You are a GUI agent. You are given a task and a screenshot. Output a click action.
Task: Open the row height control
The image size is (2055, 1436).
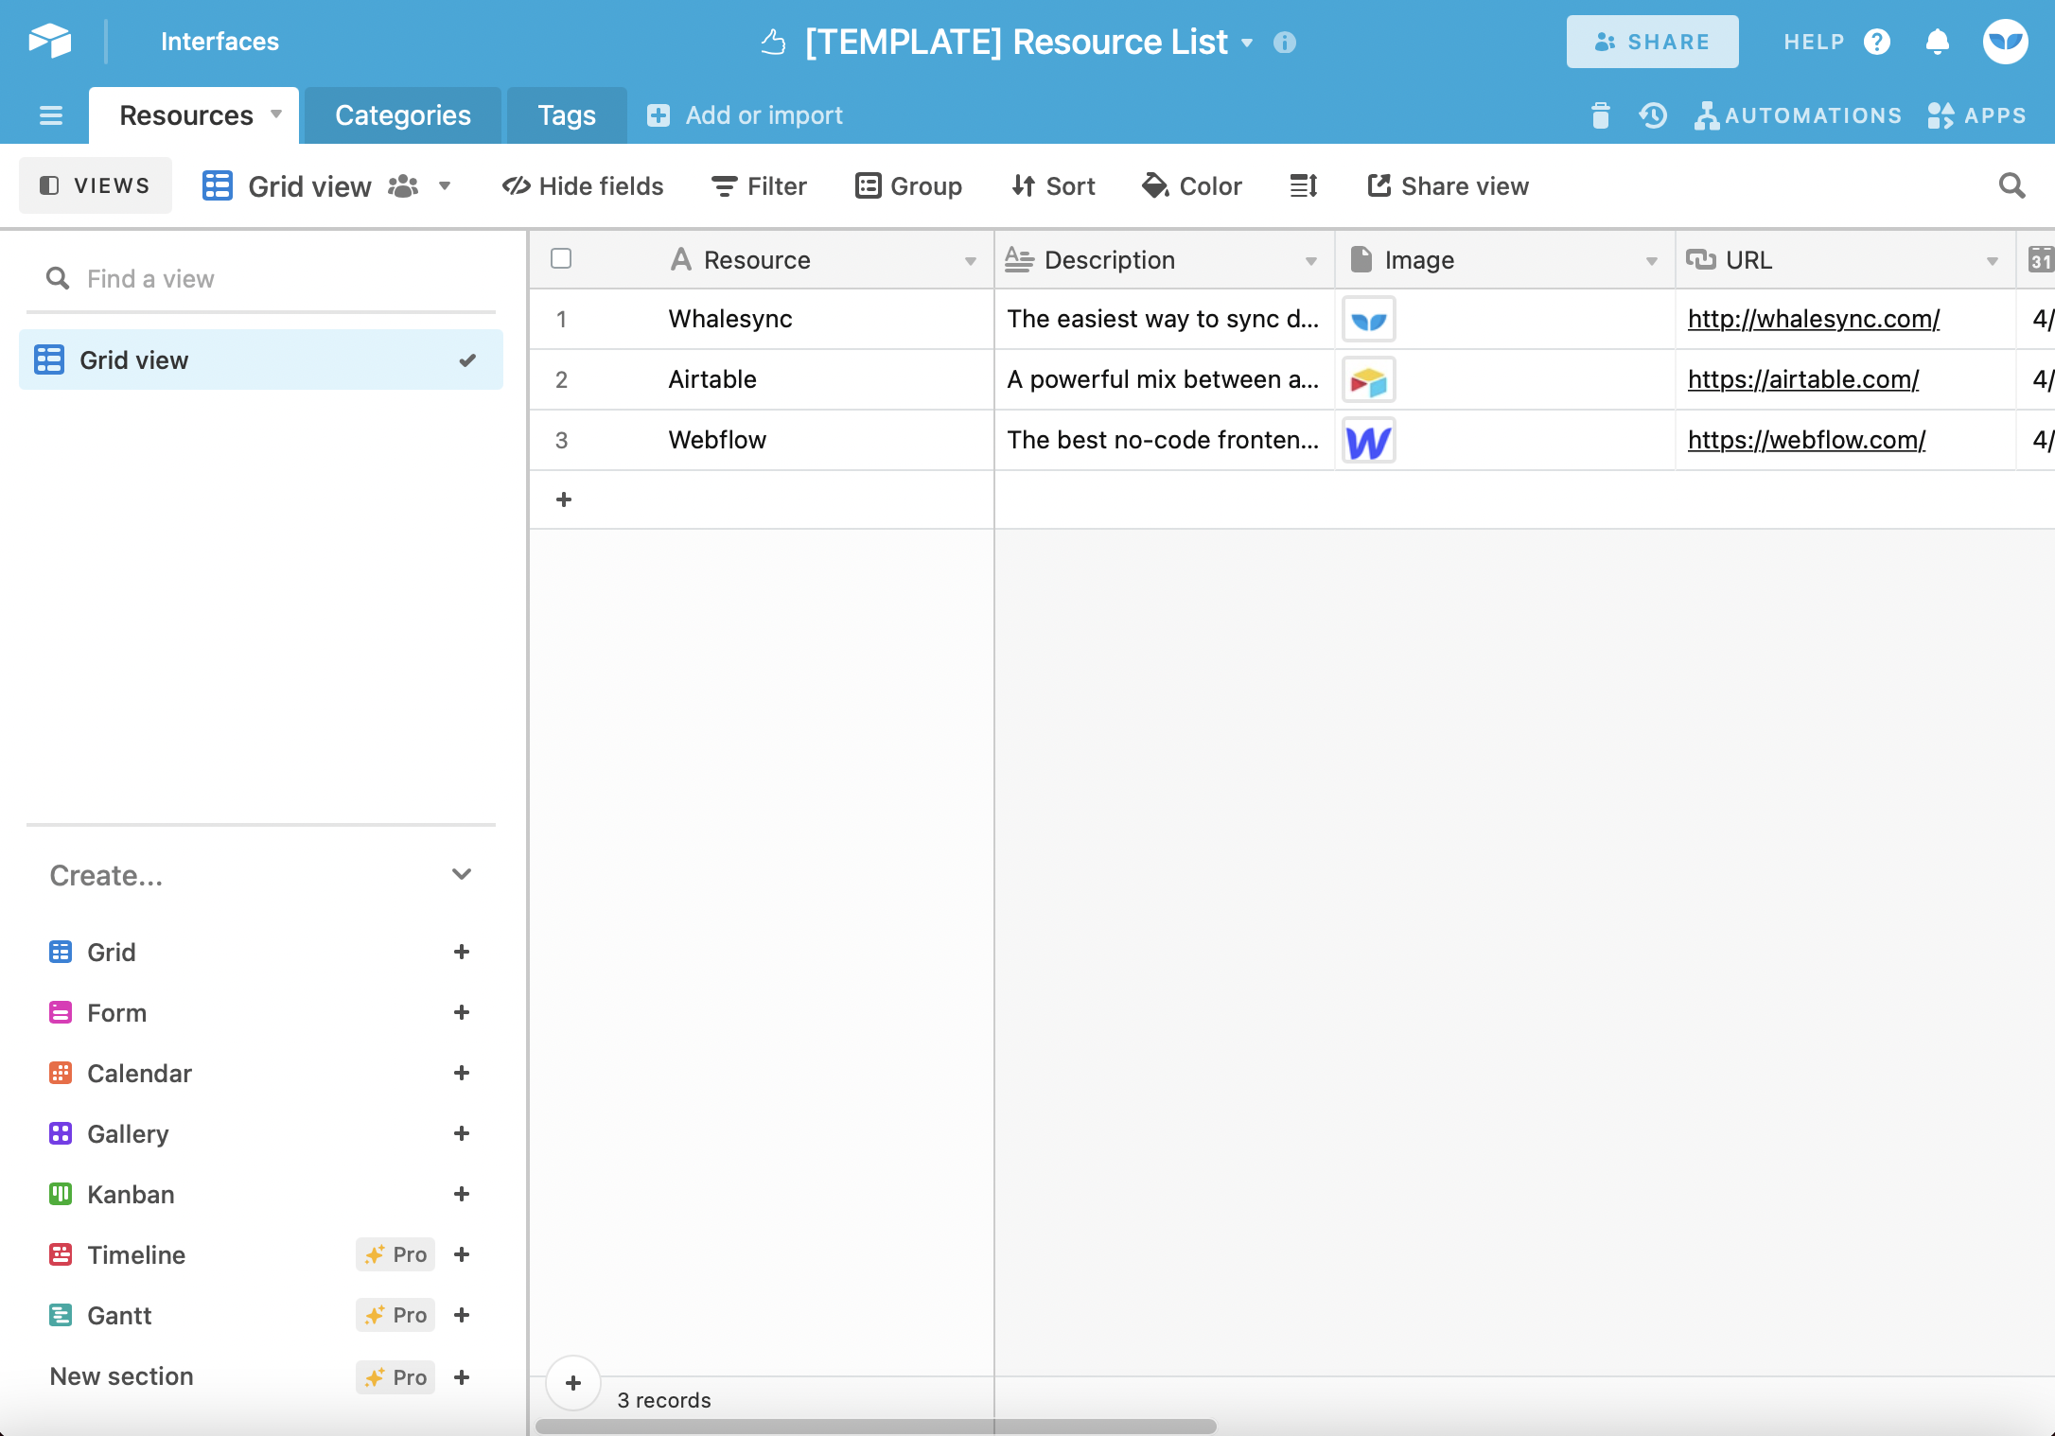point(1303,185)
